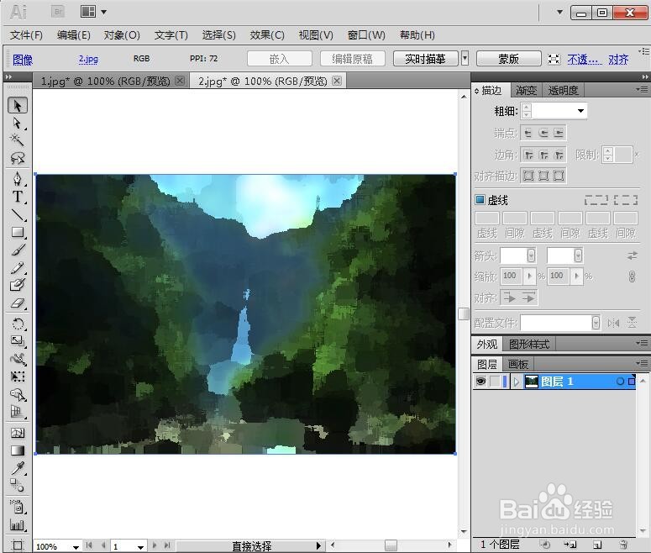Image resolution: width=651 pixels, height=553 pixels.
Task: Select the Gradient tool
Action: click(18, 450)
